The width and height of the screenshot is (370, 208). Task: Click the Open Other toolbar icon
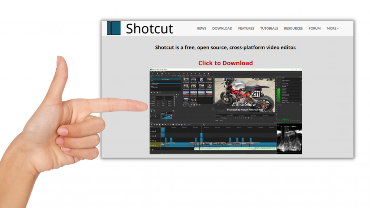(x=158, y=74)
